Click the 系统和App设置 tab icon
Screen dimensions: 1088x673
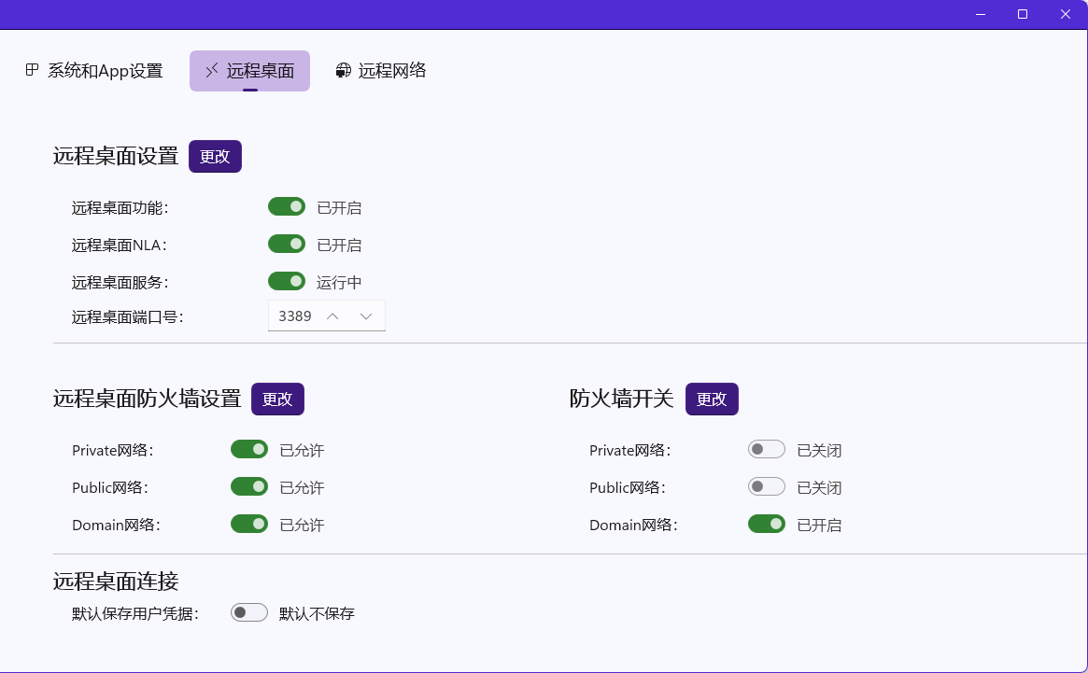[32, 70]
